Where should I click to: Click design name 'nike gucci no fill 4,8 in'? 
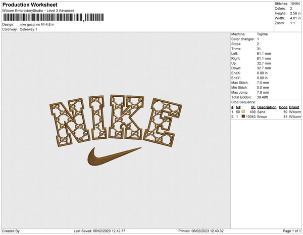tap(37, 25)
